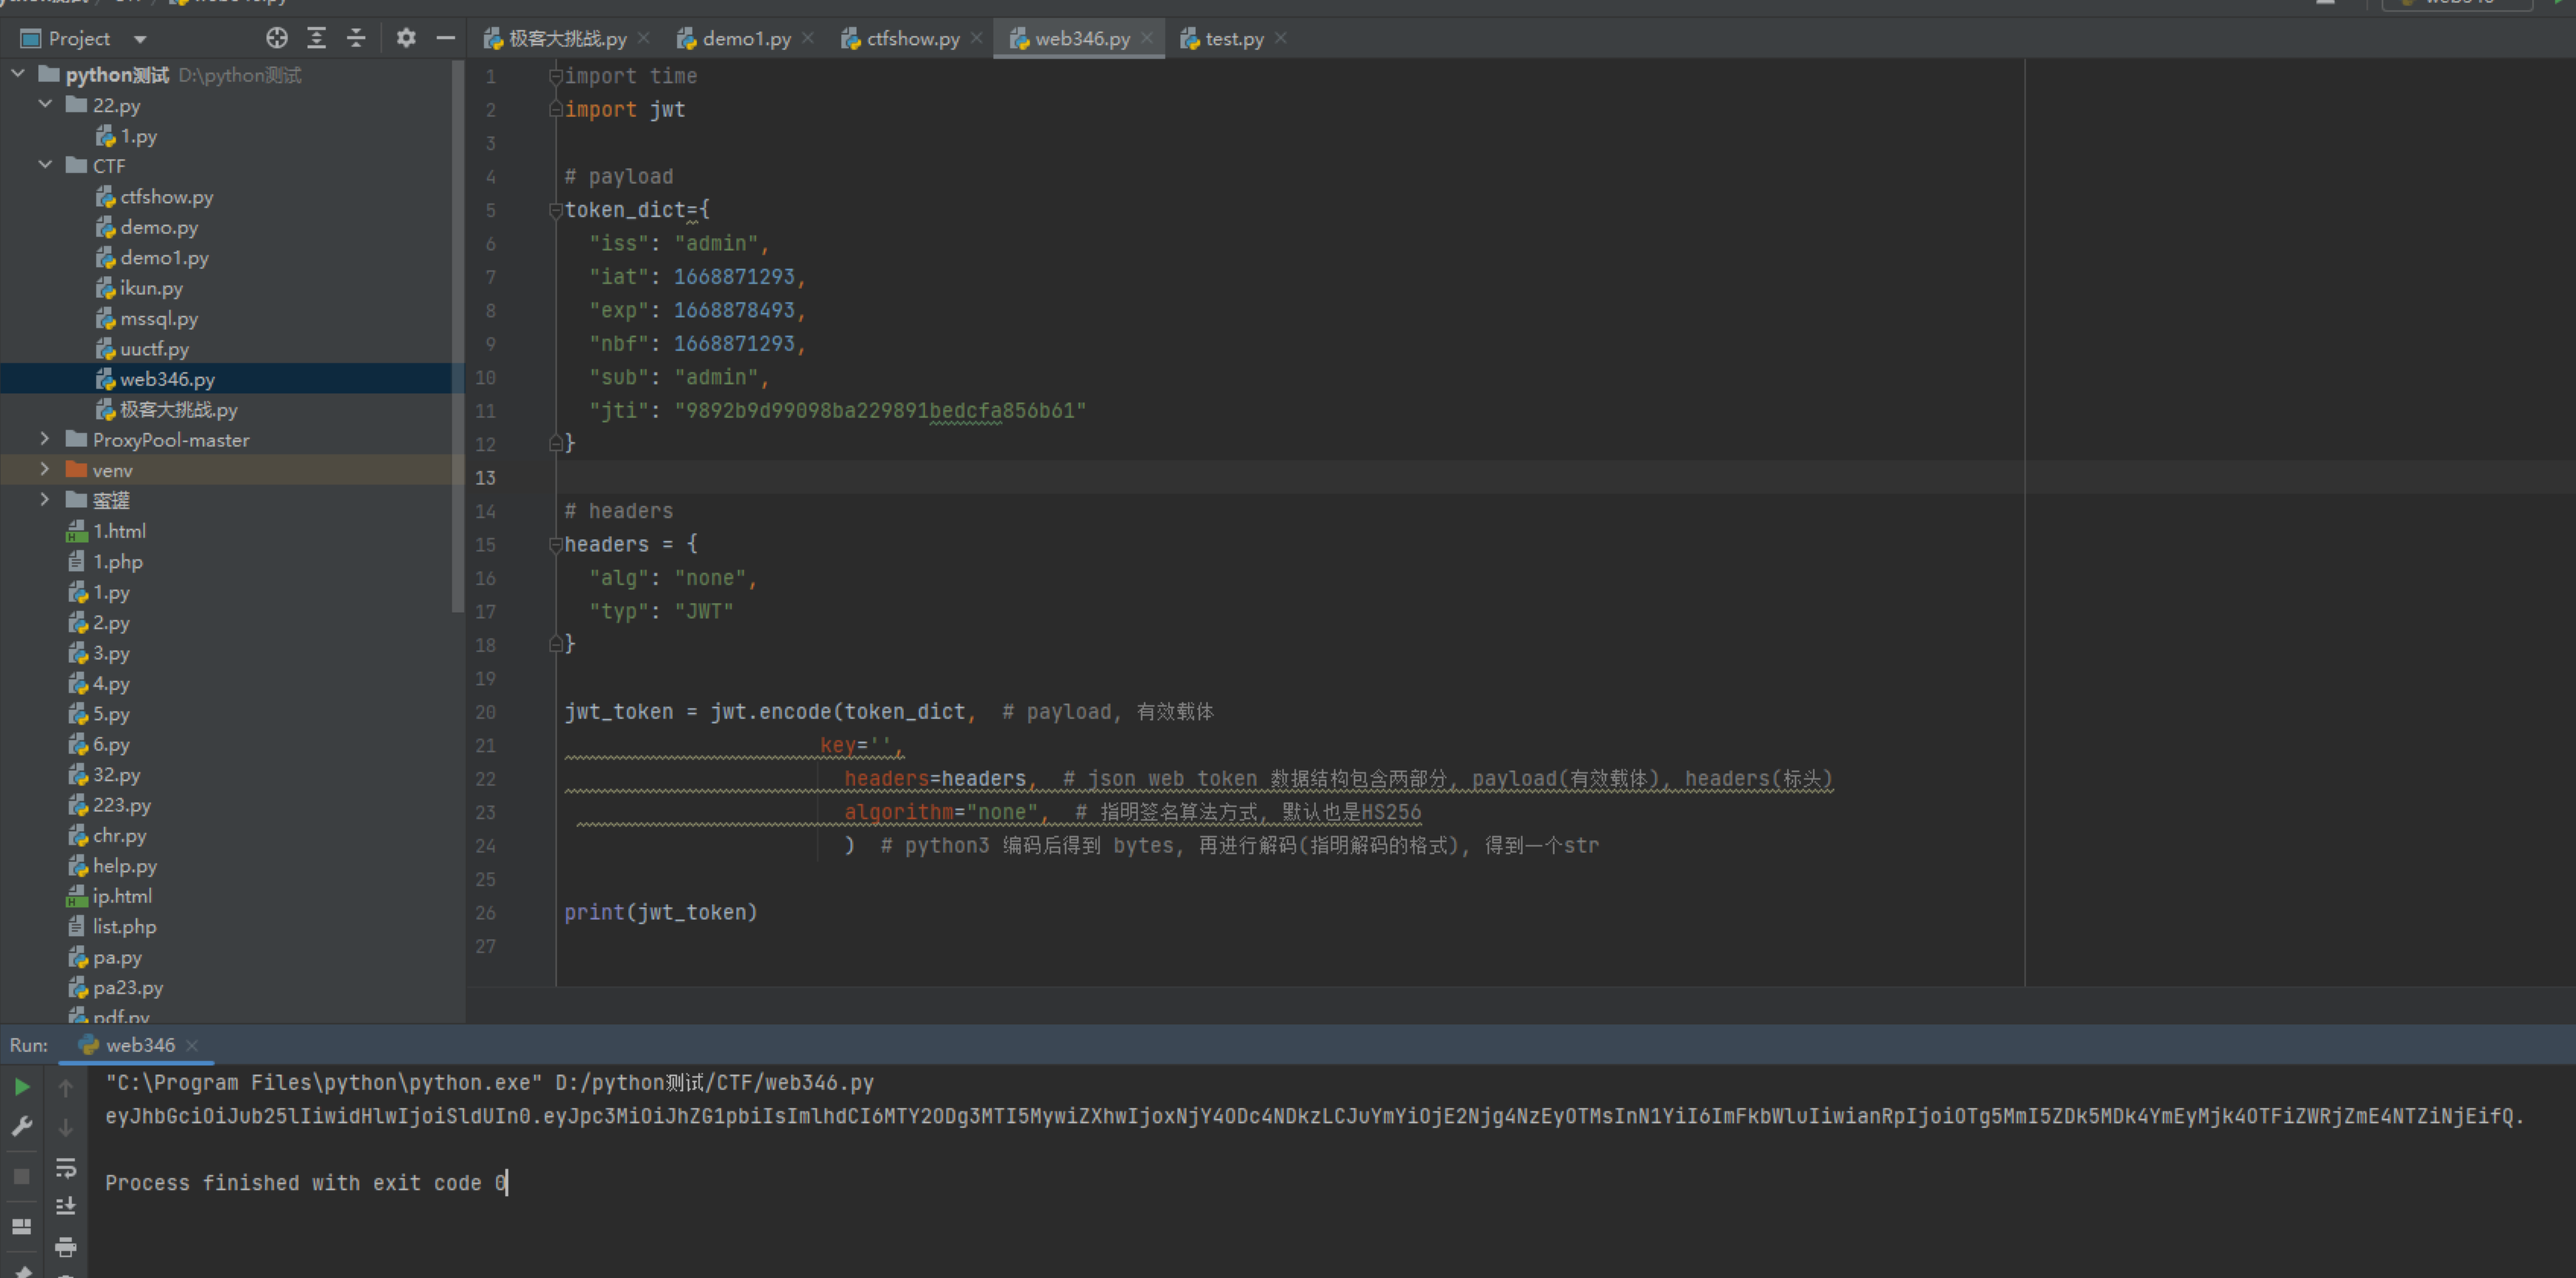Click the Stop icon in the Run panel
2576x1278 pixels.
[22, 1176]
